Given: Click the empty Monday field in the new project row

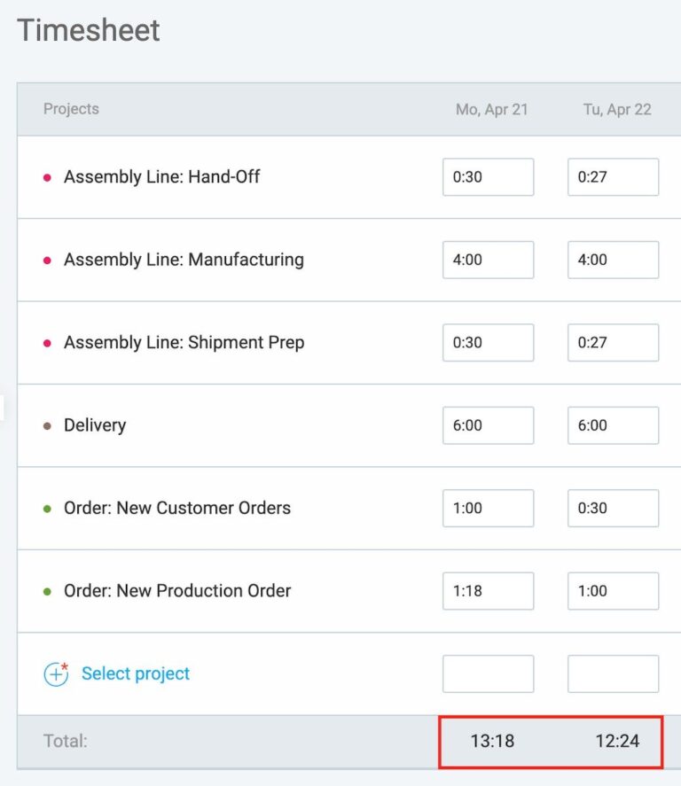Looking at the screenshot, I should [x=488, y=673].
